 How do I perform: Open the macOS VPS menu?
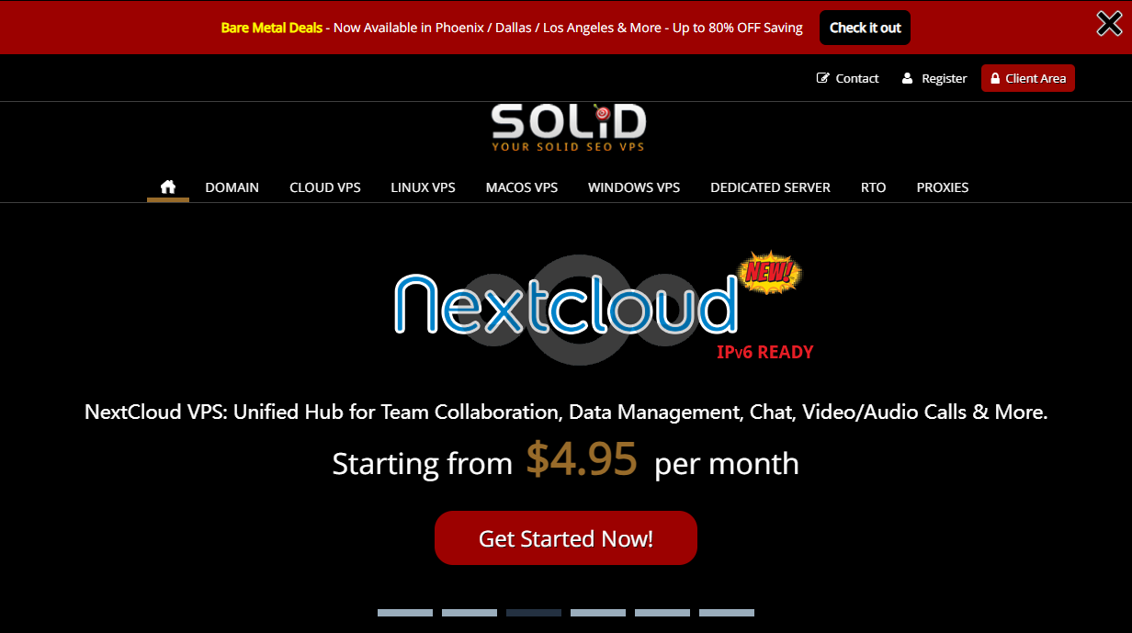point(522,187)
